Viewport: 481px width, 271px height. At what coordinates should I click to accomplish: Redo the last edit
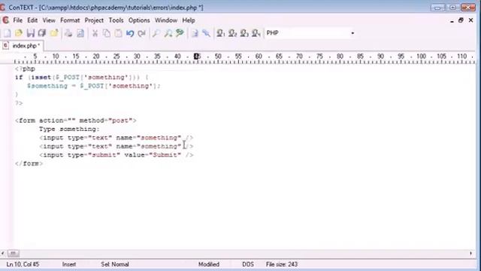[x=142, y=33]
